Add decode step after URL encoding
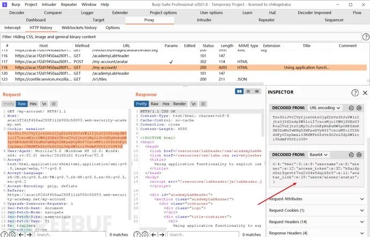The width and height of the screenshot is (370, 237). coord(359,108)
